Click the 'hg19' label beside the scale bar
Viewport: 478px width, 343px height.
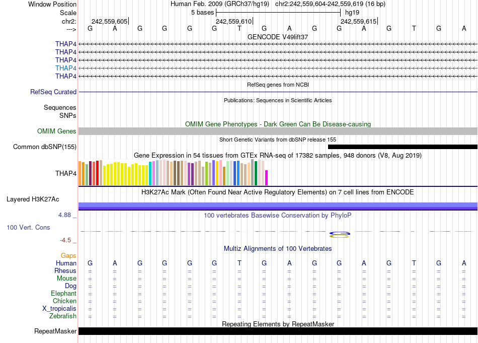point(352,13)
